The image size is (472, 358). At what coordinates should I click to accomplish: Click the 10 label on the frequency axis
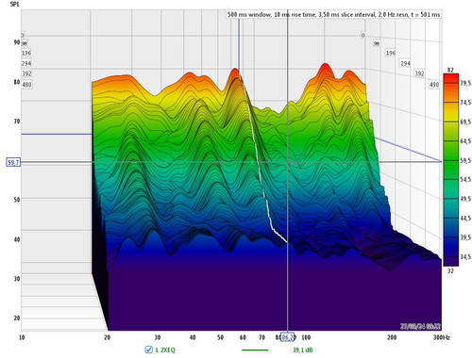tap(22, 337)
